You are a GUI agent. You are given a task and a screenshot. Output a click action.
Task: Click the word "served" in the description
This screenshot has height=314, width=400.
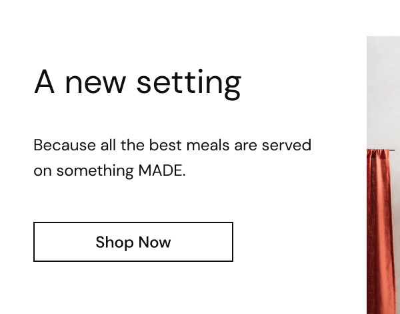point(287,145)
